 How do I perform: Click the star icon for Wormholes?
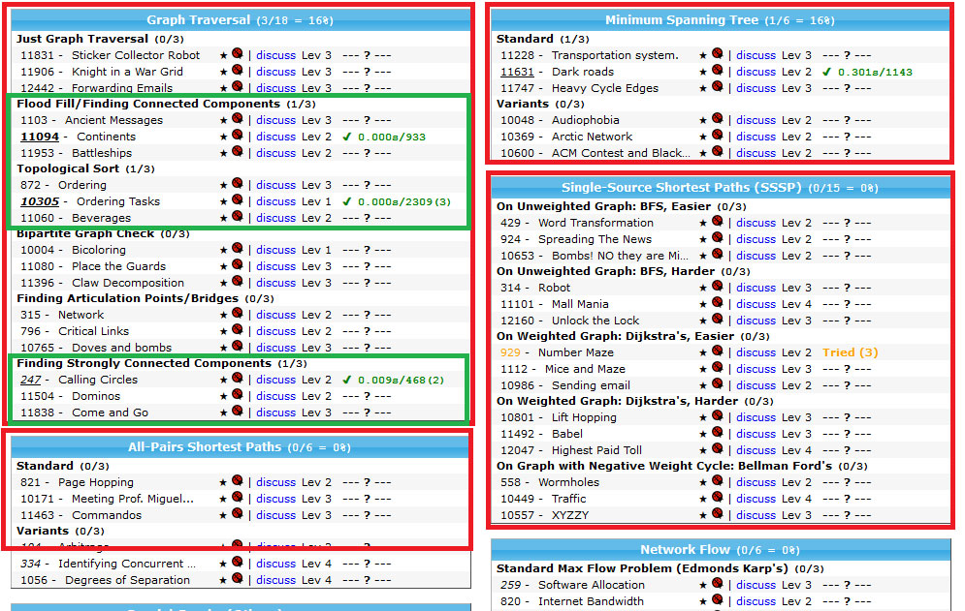point(703,482)
